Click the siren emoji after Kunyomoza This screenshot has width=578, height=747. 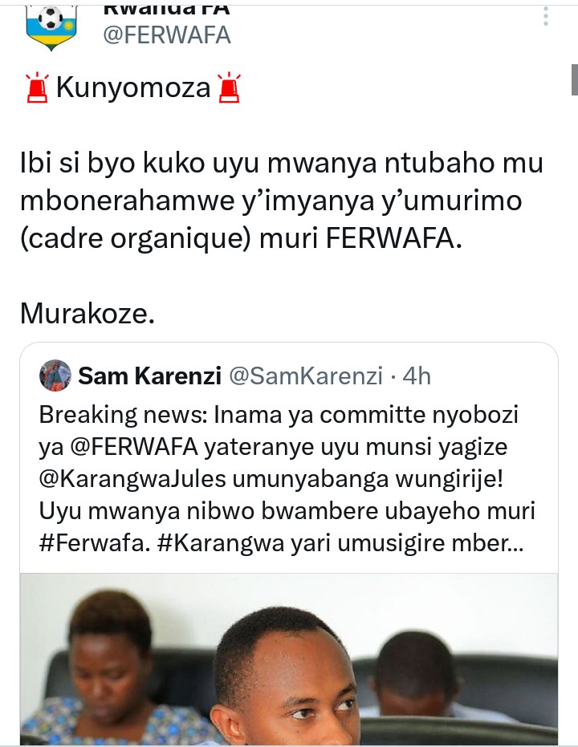click(230, 87)
